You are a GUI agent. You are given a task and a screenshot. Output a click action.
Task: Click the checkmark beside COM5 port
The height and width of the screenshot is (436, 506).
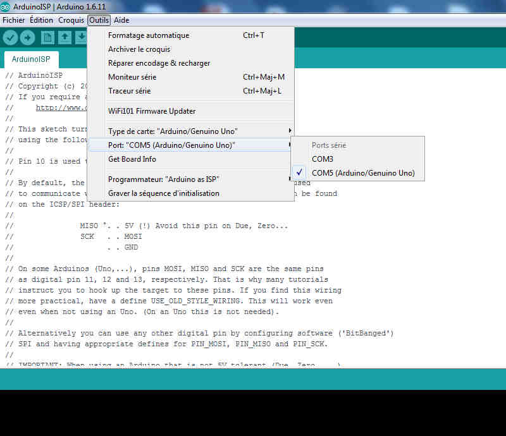coord(299,173)
